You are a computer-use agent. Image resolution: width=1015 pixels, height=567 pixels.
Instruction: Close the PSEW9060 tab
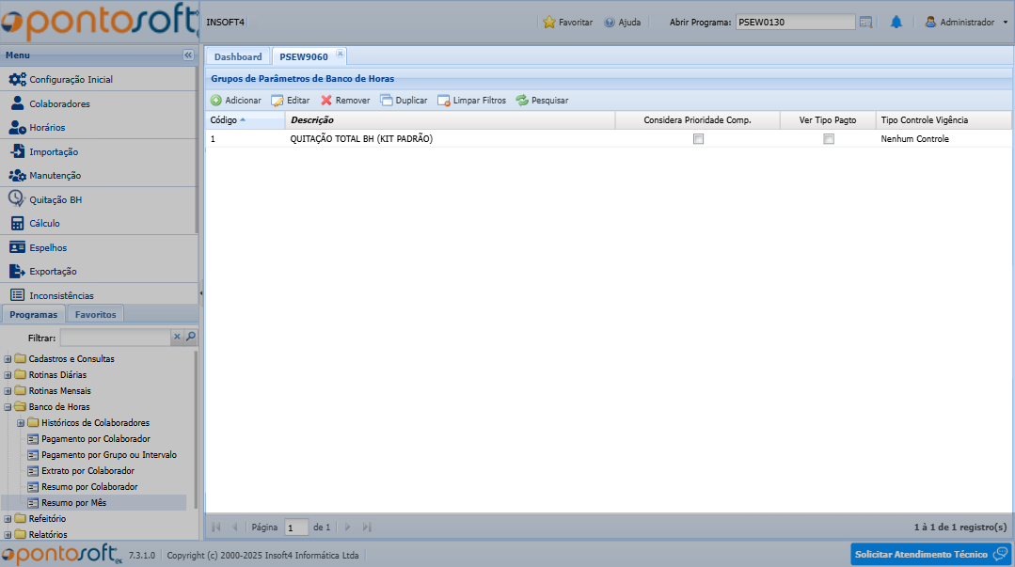340,54
